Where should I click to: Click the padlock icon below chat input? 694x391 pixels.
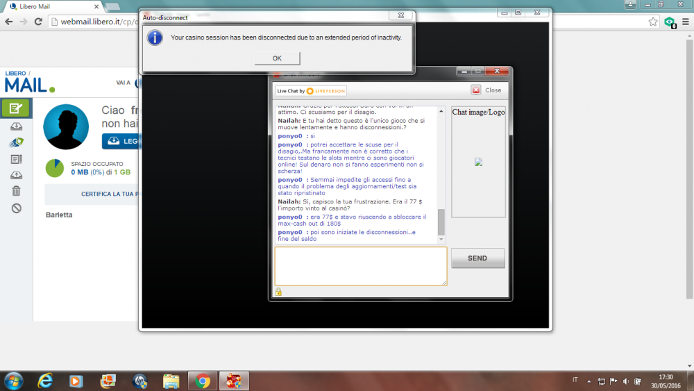(278, 292)
